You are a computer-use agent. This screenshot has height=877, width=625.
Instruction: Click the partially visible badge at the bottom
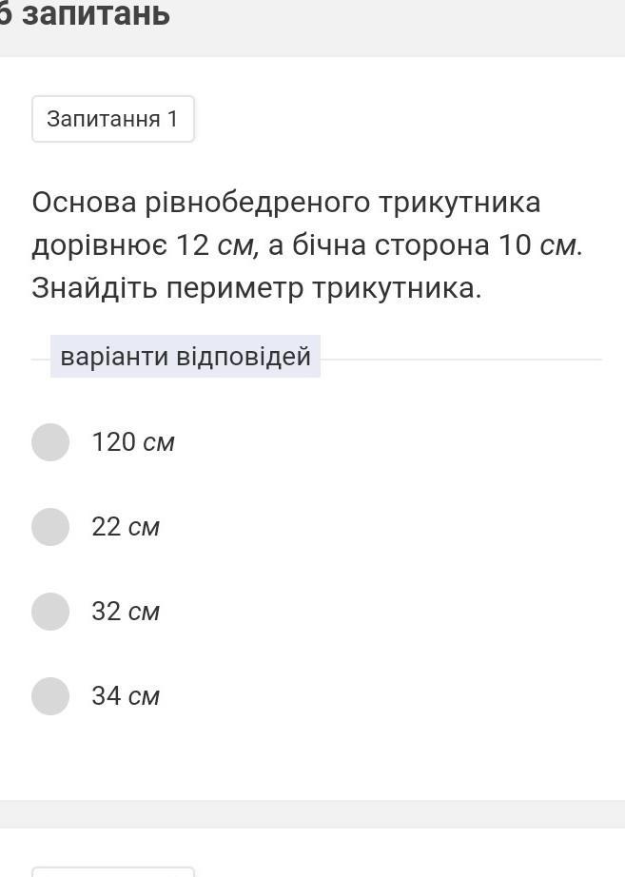click(x=112, y=870)
